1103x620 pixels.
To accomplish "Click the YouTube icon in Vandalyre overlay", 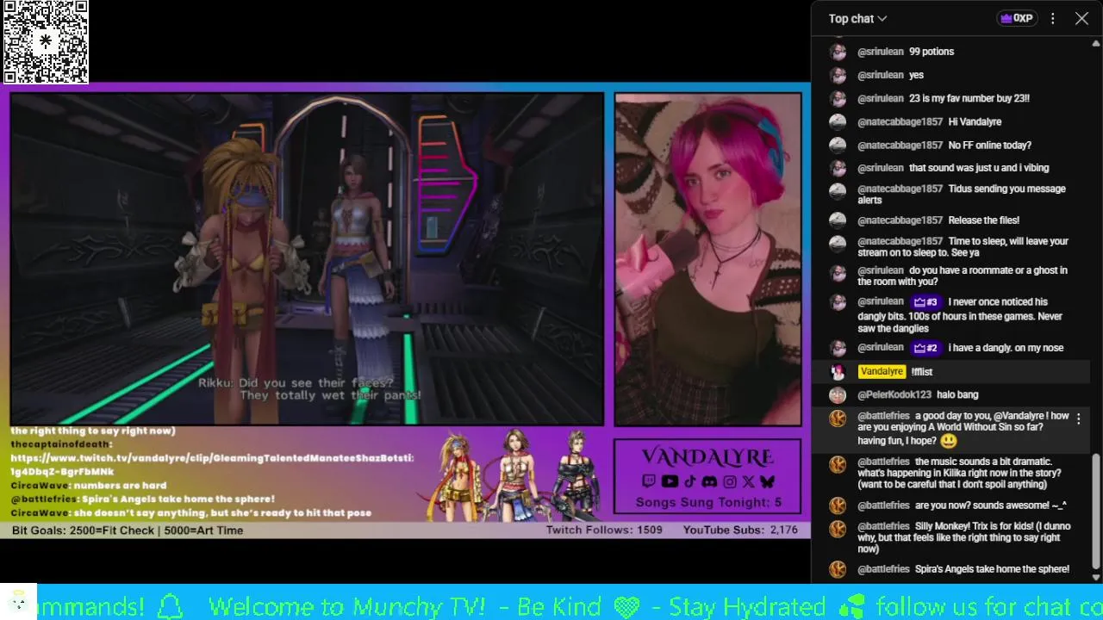I will [x=669, y=481].
